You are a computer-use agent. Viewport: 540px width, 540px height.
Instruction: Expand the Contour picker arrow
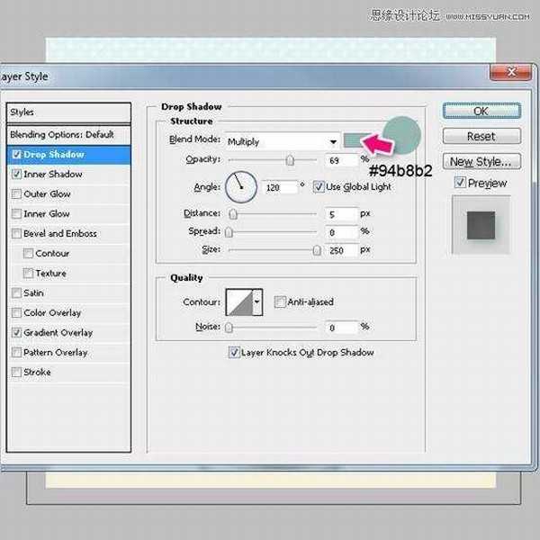(x=257, y=302)
